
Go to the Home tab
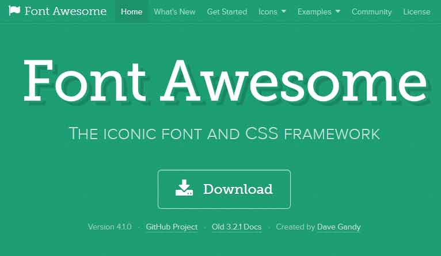[x=131, y=12]
